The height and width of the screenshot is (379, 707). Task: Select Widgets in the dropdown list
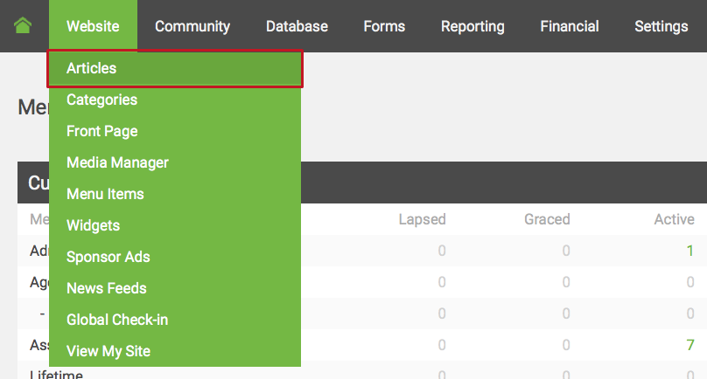(93, 225)
